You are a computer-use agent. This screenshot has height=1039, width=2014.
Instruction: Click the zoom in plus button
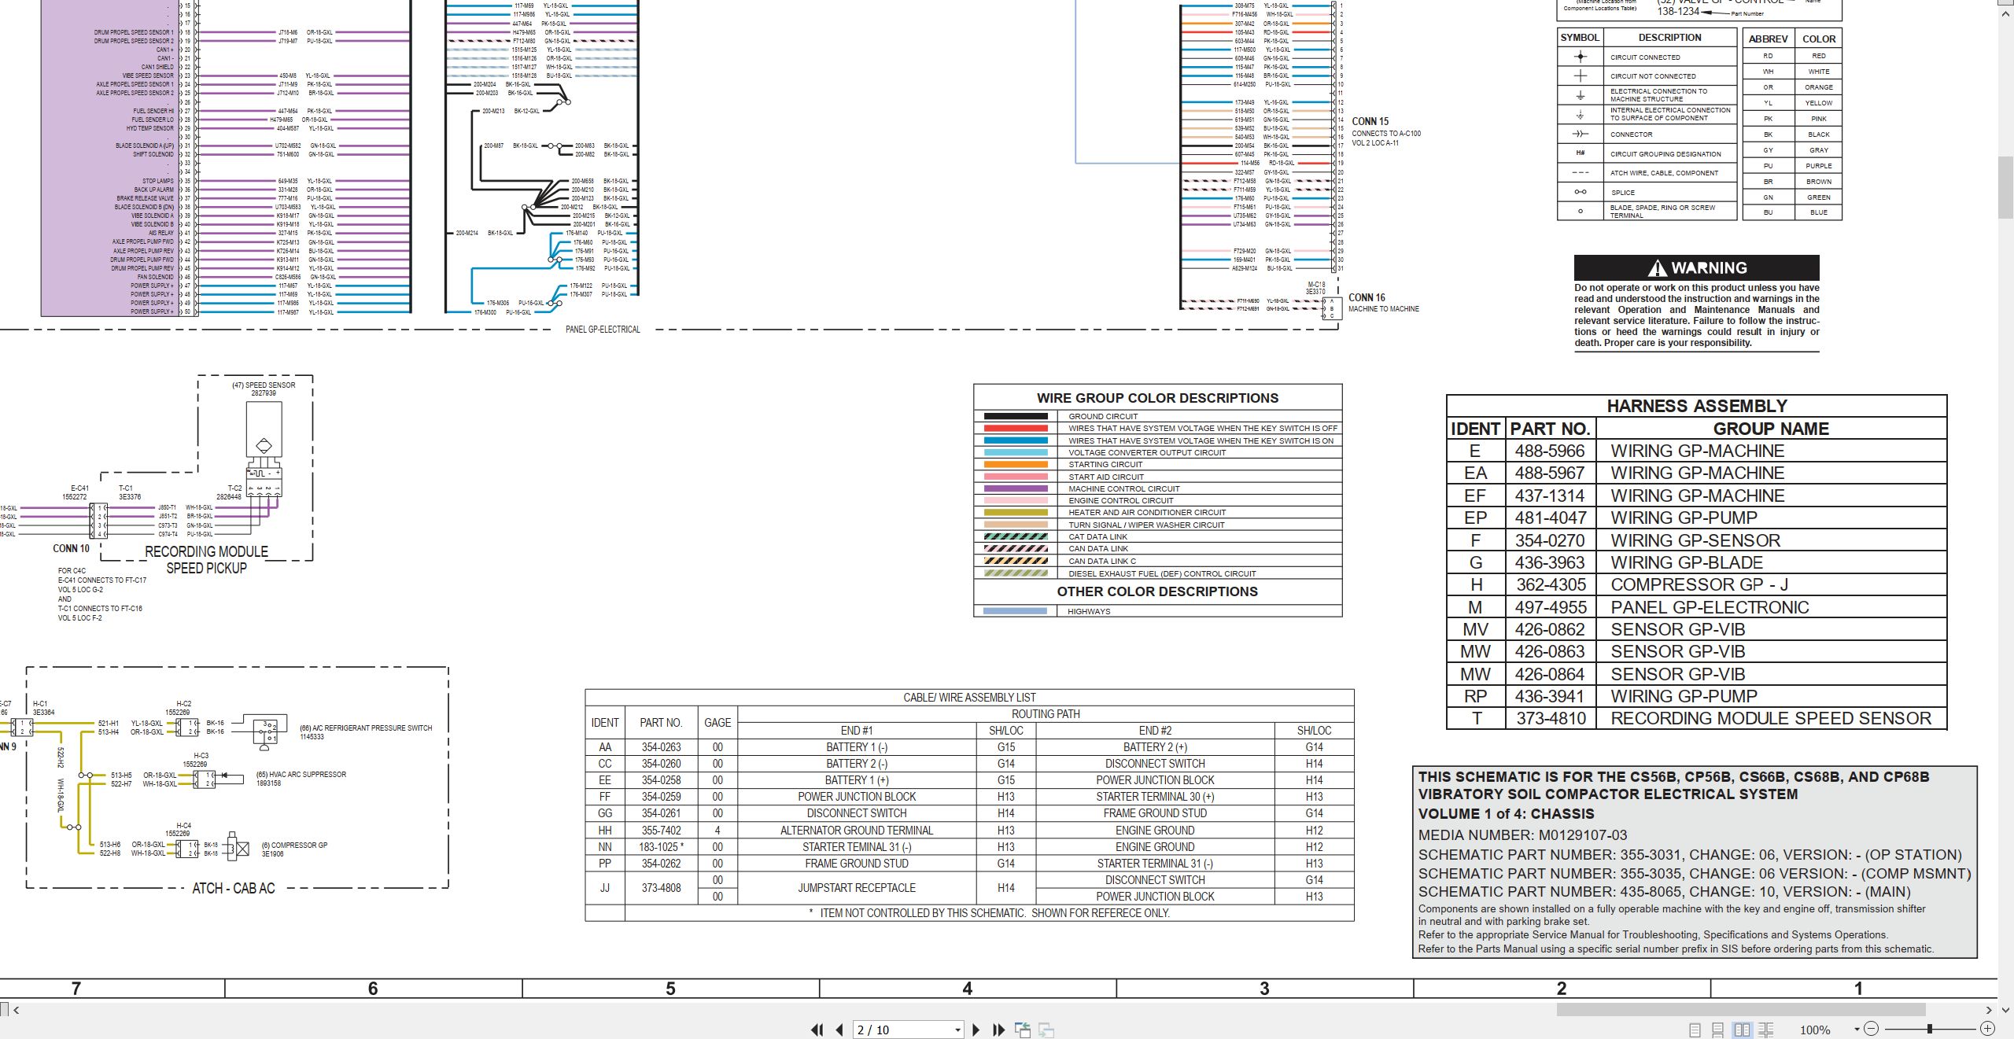pos(1987,1029)
